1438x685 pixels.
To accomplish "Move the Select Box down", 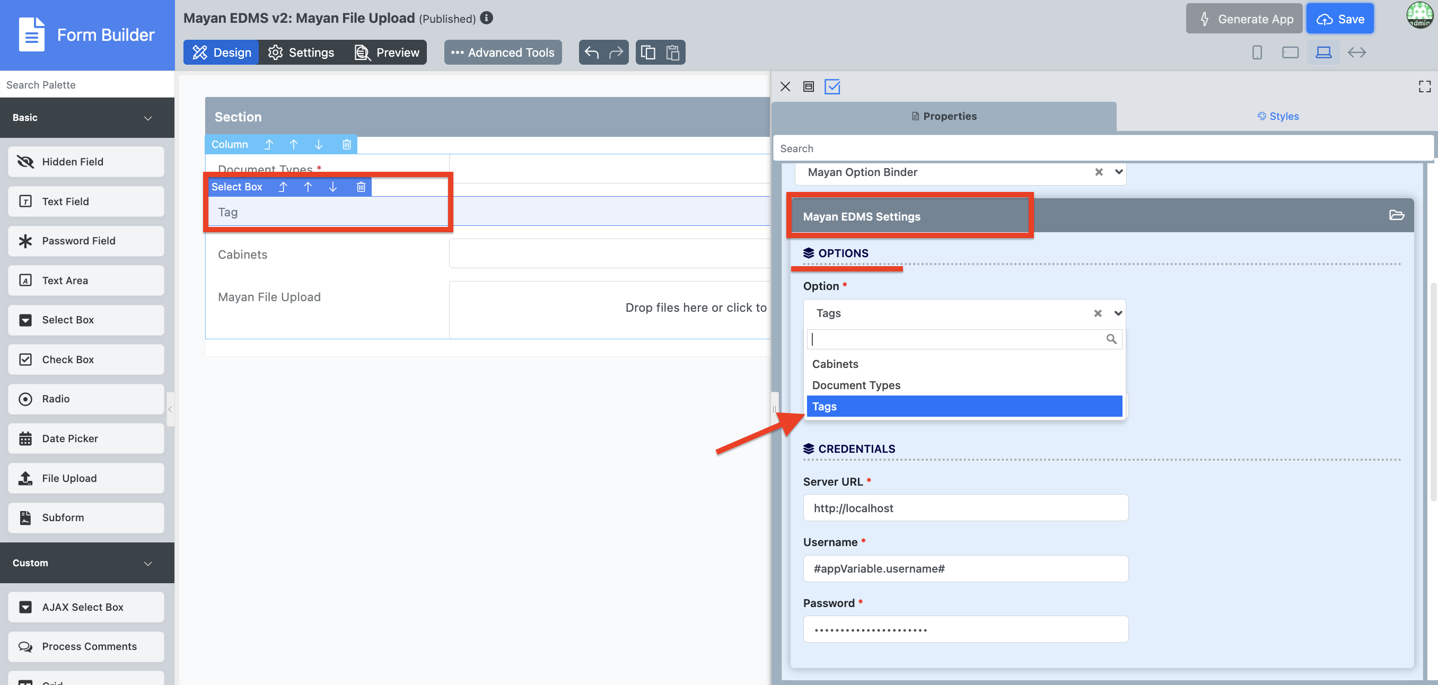I will [x=332, y=187].
